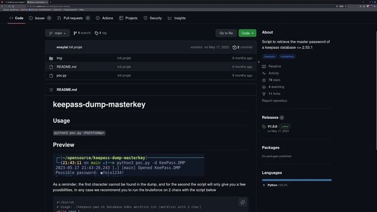Open the Projects tab

[128, 18]
